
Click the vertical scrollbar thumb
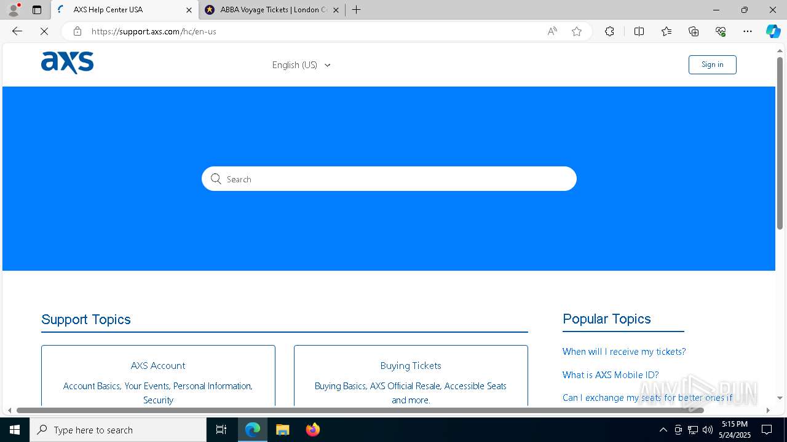(x=780, y=143)
